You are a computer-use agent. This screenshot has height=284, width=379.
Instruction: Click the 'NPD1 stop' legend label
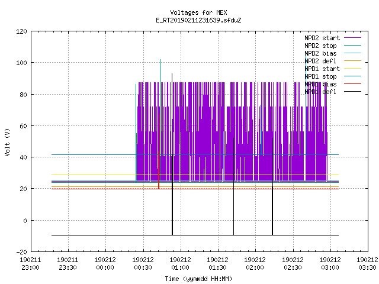(x=320, y=76)
